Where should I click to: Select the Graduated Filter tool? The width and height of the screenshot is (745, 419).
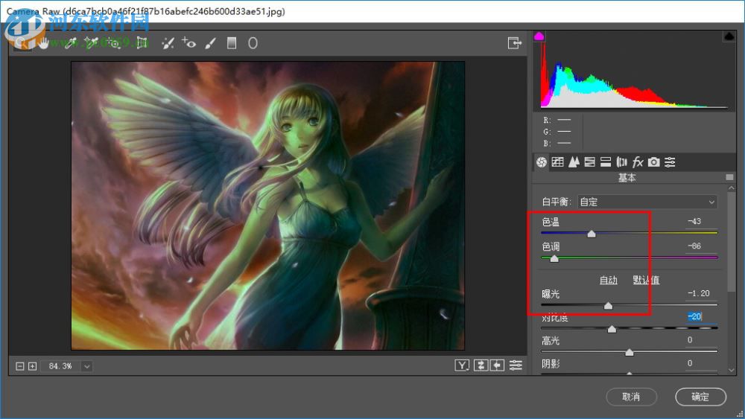[x=232, y=43]
